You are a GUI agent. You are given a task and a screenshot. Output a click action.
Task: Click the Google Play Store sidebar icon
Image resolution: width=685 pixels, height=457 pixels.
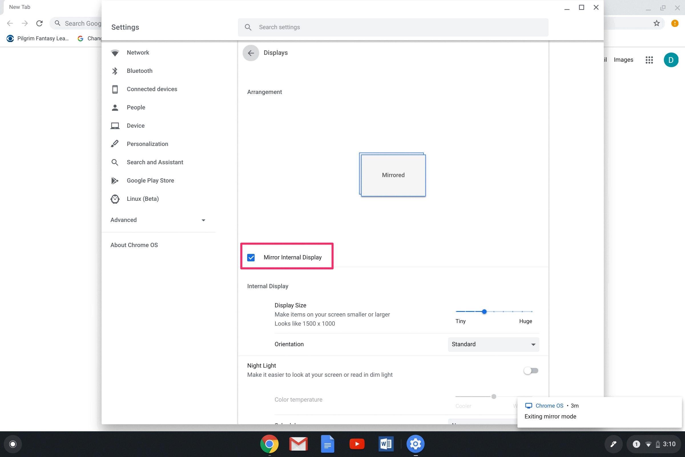tap(115, 181)
